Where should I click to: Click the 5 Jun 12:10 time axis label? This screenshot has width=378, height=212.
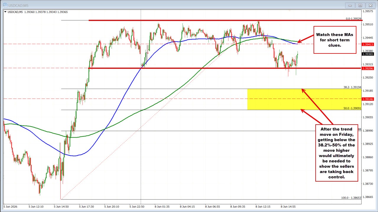pos(36,206)
